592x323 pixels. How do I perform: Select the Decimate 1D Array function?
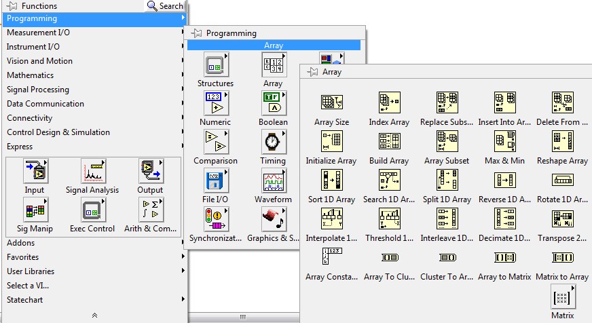[505, 218]
